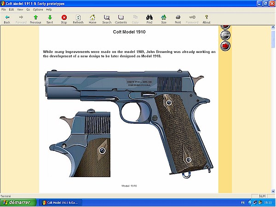This screenshot has height=207, width=276.
Task: Select Colt Model 1911 taskbar button
Action: pos(61,203)
